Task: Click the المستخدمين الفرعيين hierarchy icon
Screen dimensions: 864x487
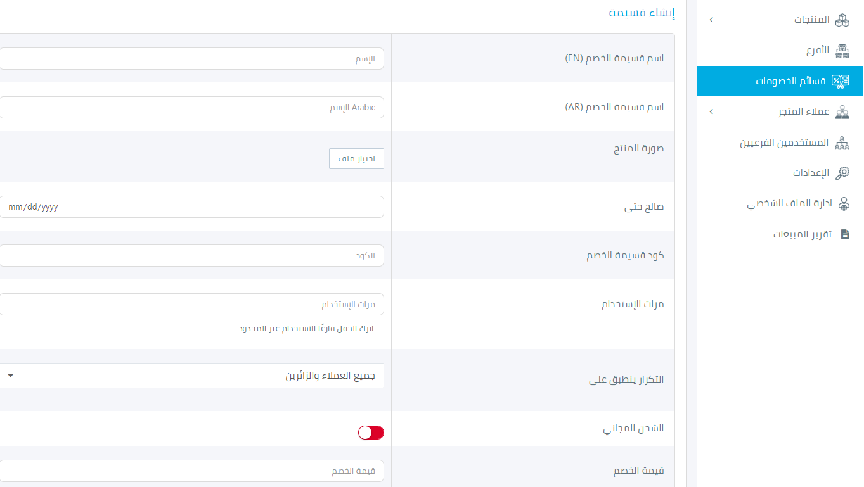Action: (x=842, y=142)
